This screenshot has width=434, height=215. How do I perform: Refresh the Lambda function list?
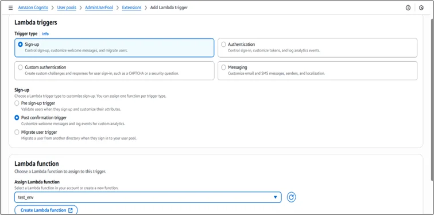point(291,197)
